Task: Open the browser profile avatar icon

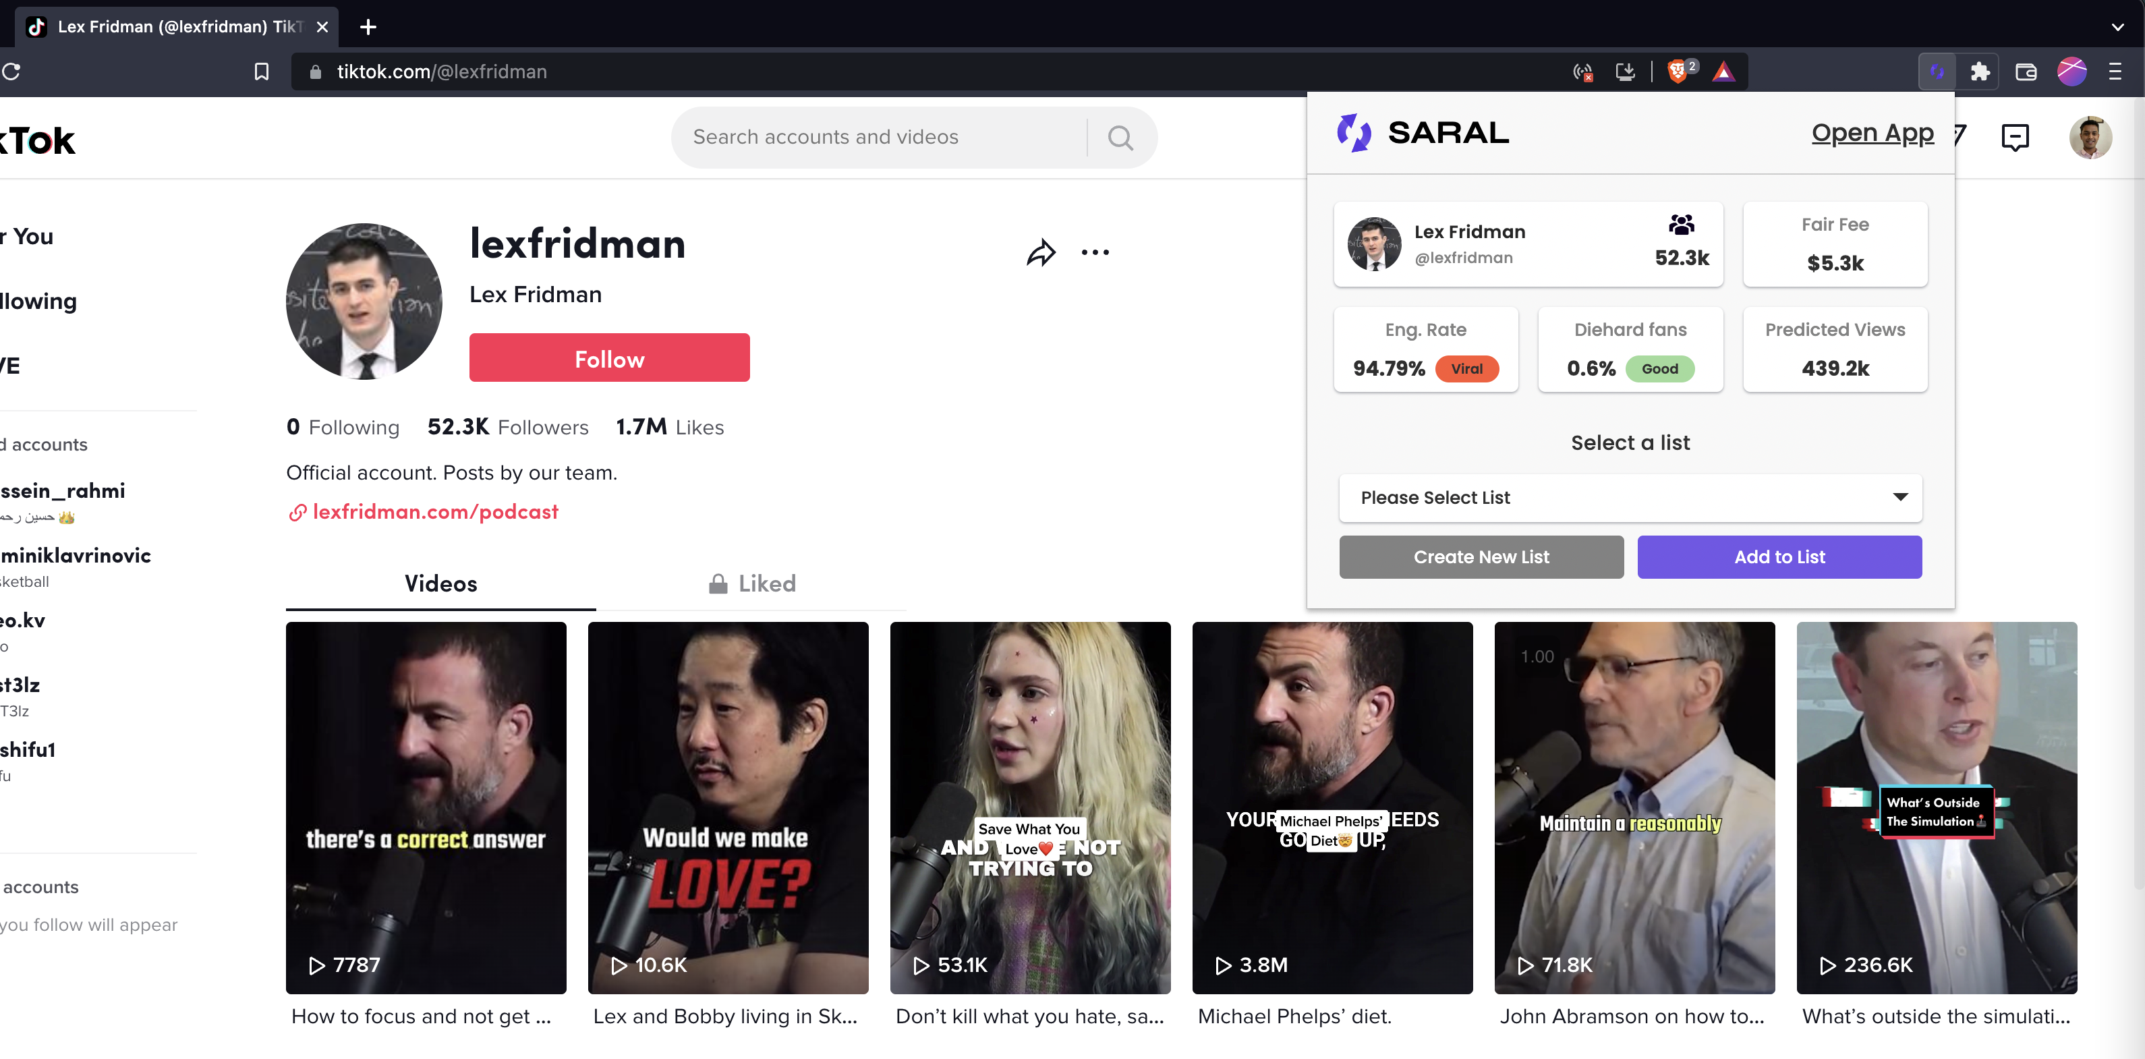Action: pyautogui.click(x=2071, y=71)
